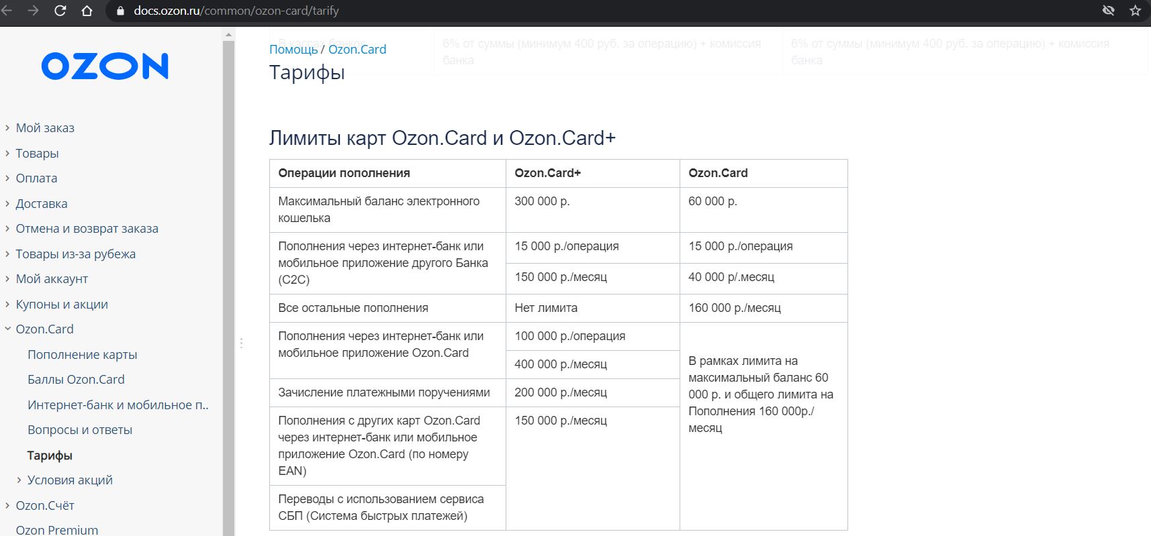Expand the Купоны и акции section
This screenshot has height=536, width=1151.
[x=7, y=304]
